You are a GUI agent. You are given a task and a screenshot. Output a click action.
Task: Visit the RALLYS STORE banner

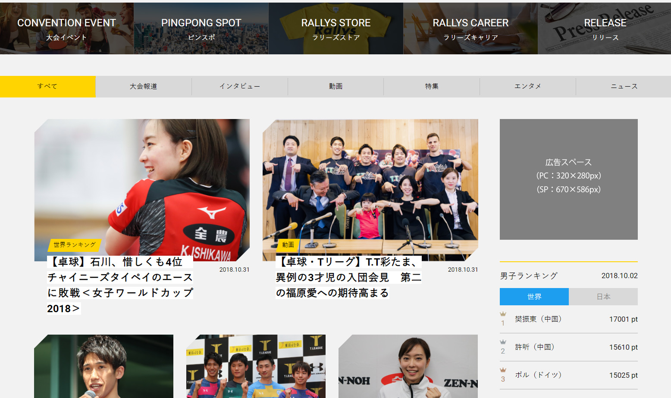336,28
